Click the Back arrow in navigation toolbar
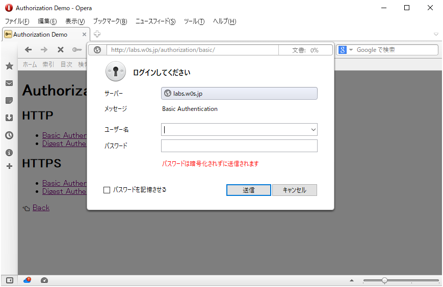The width and height of the screenshot is (443, 287). (29, 49)
